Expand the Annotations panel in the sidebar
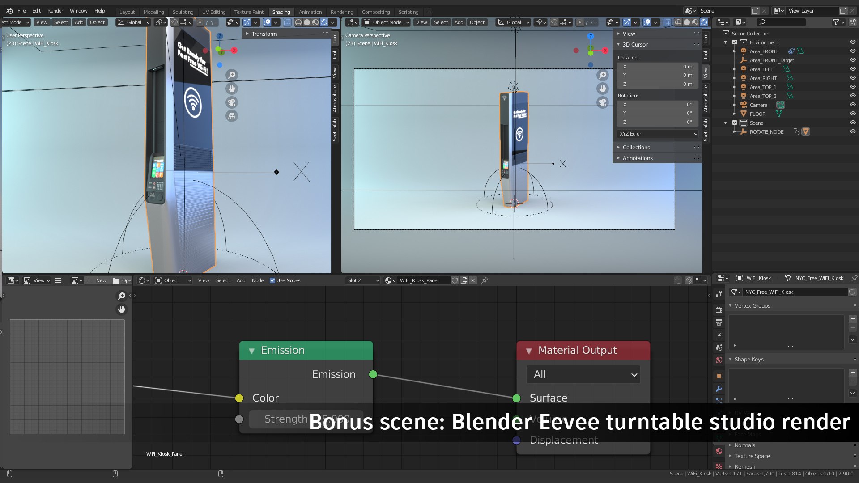This screenshot has height=483, width=859. [637, 158]
